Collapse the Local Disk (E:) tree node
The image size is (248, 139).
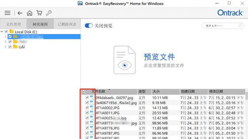coord(2,31)
